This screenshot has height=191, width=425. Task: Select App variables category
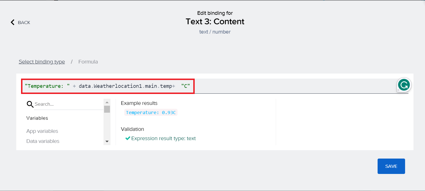click(42, 131)
